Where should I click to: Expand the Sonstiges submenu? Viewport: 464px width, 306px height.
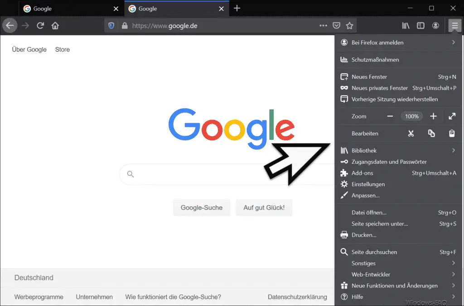(x=398, y=263)
